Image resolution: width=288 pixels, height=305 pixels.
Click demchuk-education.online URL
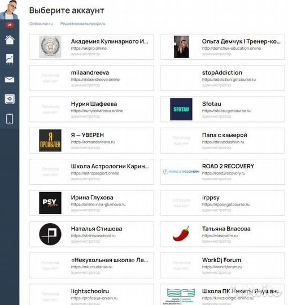232,48
